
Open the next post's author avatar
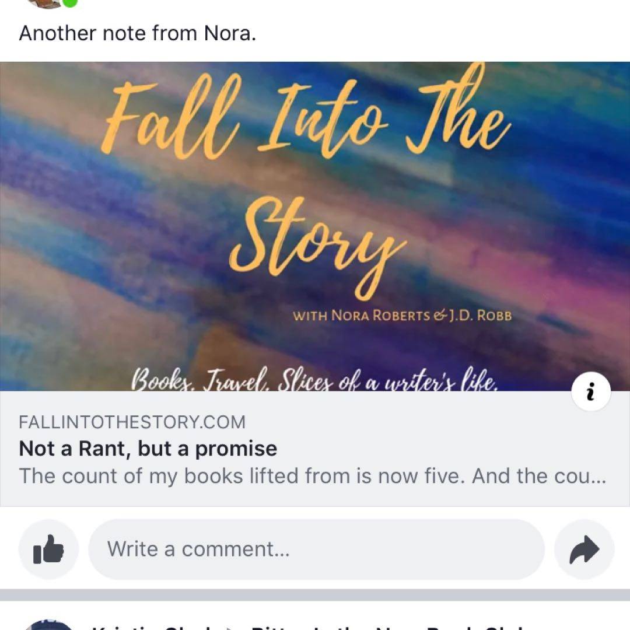coord(50,625)
